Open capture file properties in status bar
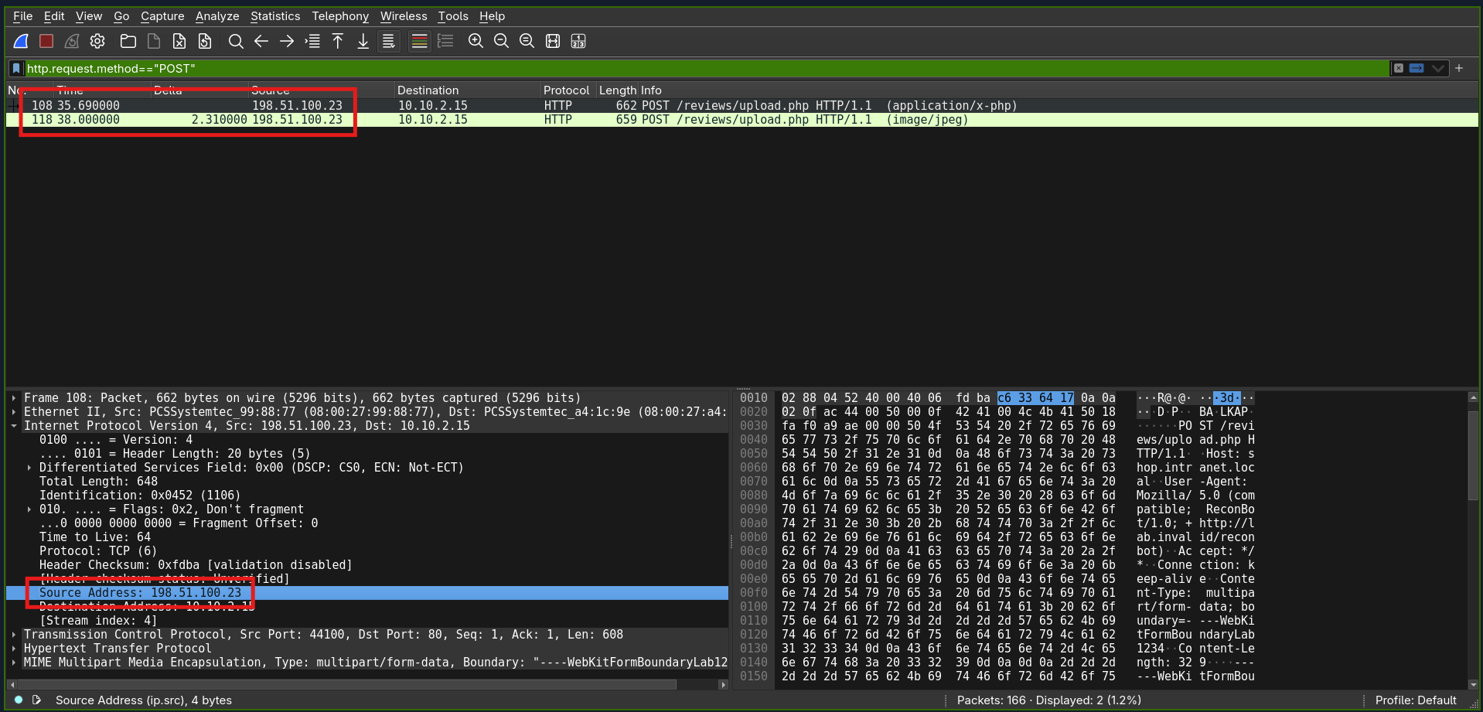This screenshot has height=712, width=1483. click(36, 700)
